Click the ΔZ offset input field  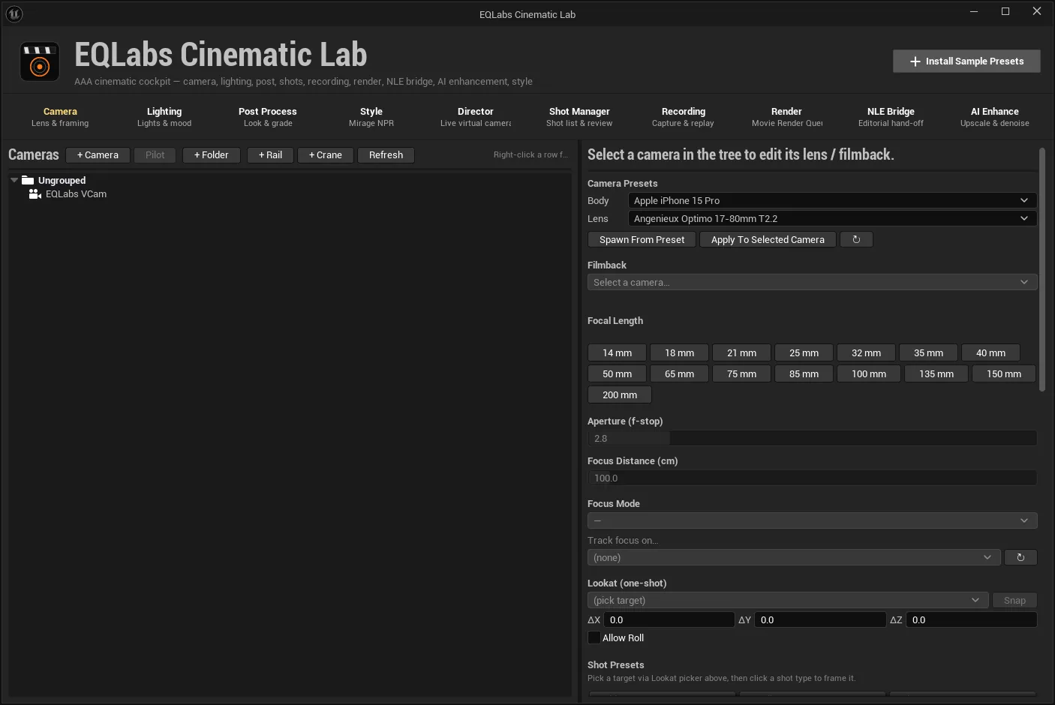tap(971, 619)
